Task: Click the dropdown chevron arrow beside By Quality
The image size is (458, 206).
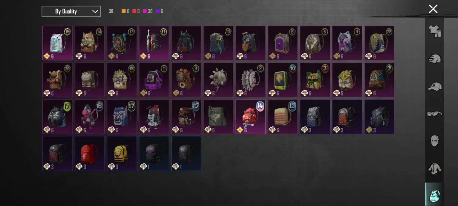Action: tap(95, 12)
